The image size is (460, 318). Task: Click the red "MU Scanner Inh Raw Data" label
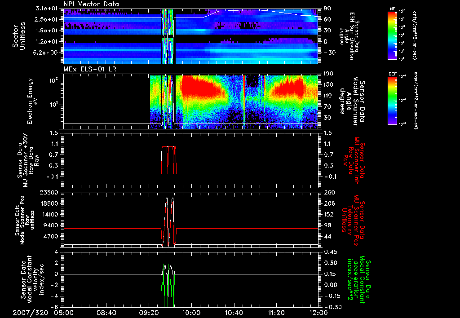click(354, 160)
